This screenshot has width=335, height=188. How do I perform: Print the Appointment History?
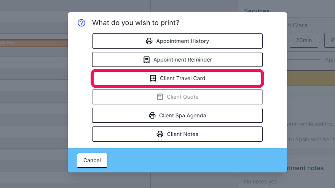coord(177,41)
